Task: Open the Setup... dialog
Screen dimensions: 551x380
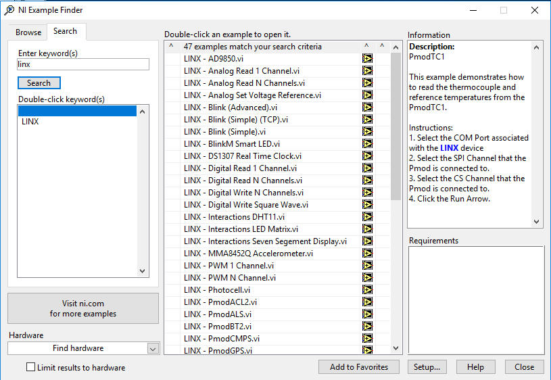Action: pyautogui.click(x=427, y=366)
